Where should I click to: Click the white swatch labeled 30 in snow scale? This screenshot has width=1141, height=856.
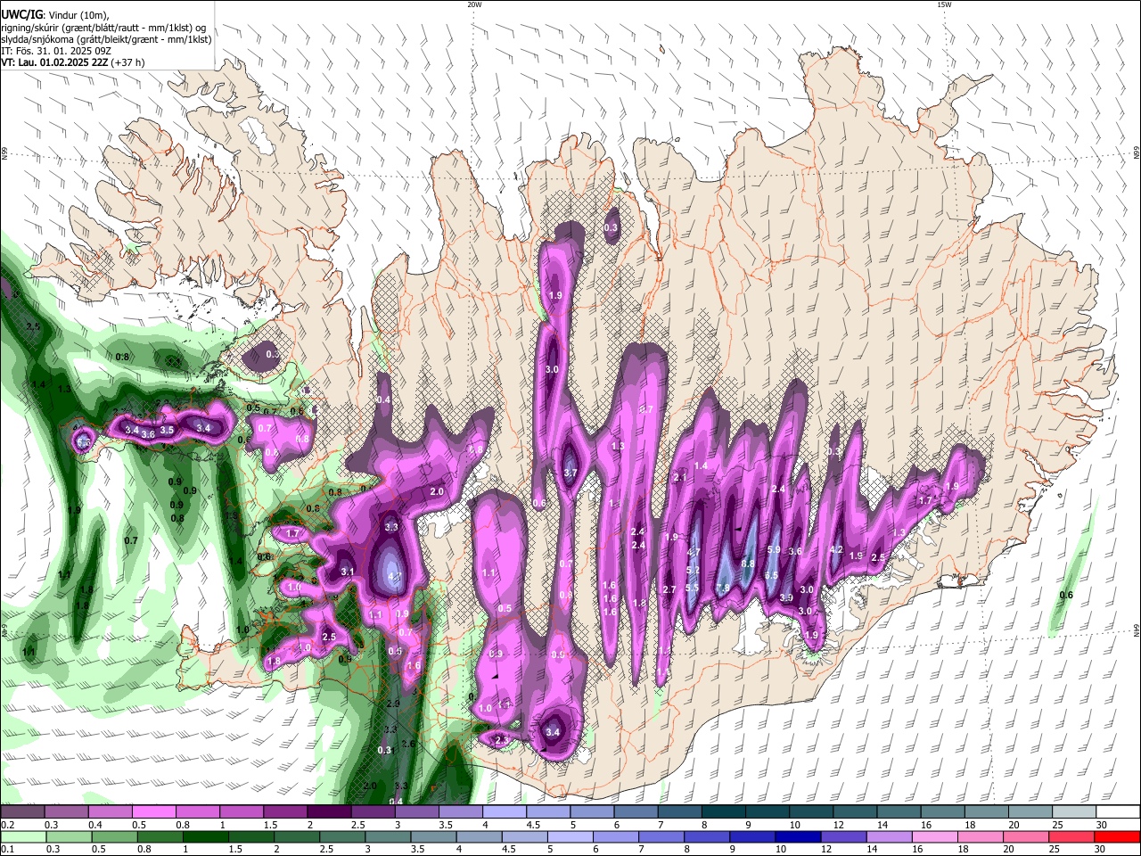click(x=1117, y=812)
